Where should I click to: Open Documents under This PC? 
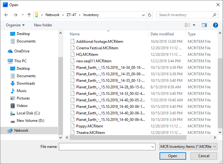point(23,76)
